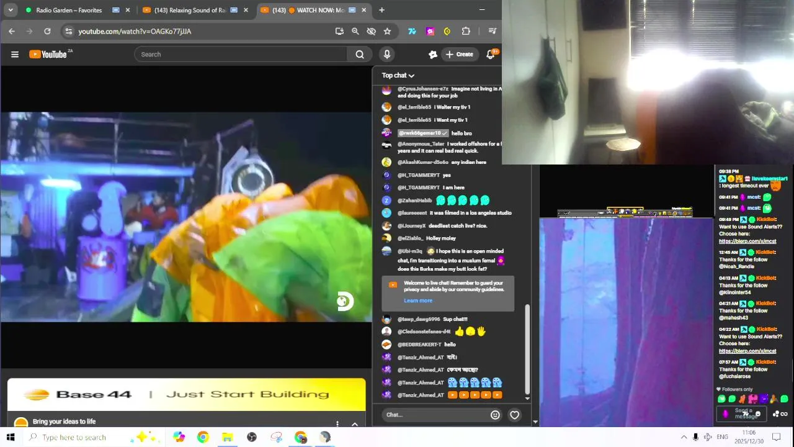Expand the Top chat dropdown
794x447 pixels.
[x=398, y=75]
